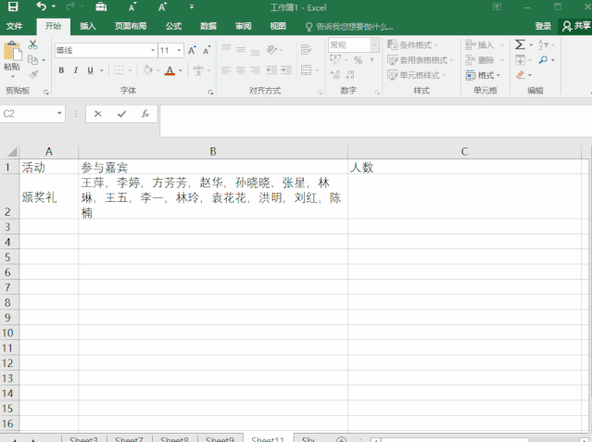Toggle Underline formatting
The height and width of the screenshot is (442, 592).
point(90,70)
